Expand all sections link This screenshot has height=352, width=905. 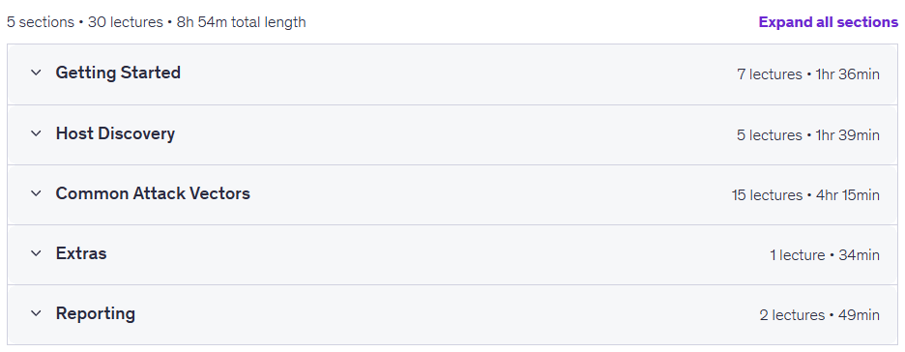coord(829,22)
